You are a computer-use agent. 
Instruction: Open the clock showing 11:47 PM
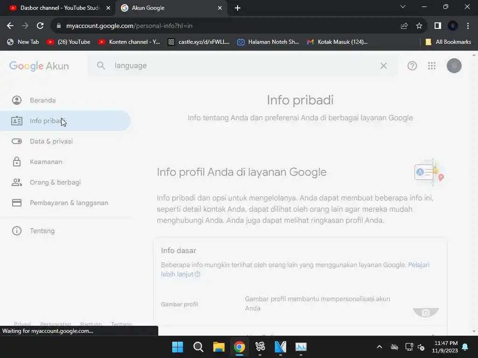point(444,347)
